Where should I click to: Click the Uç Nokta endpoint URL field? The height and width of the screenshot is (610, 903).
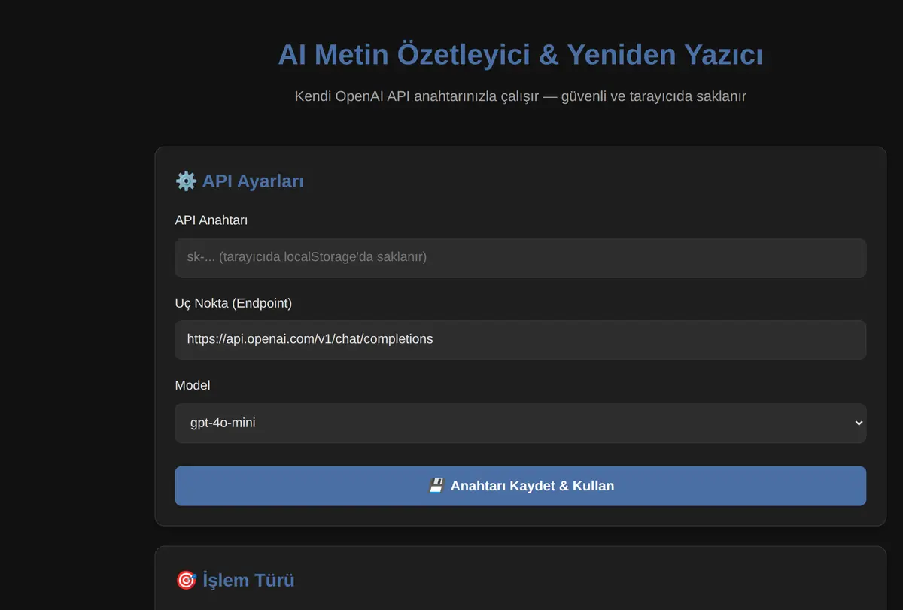click(520, 339)
